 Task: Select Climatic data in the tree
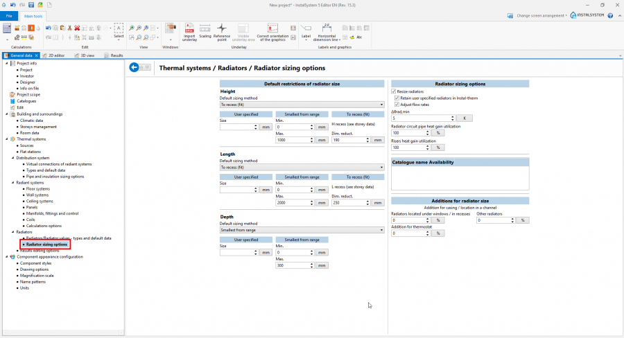coord(32,120)
